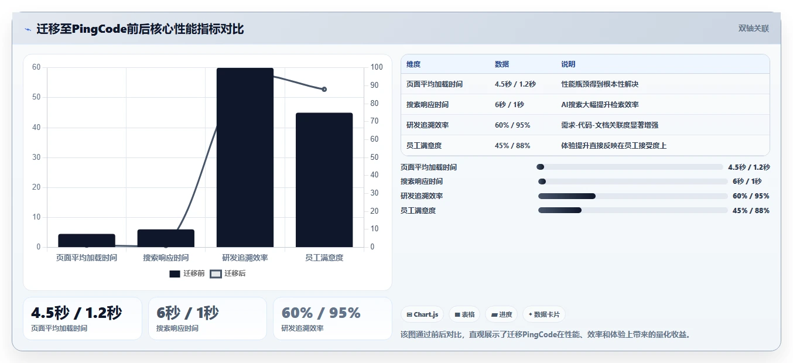
Task: Click table data cell 4.5秒 / 1.2秒
Action: 515,84
